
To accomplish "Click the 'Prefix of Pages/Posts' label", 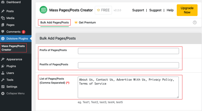I will coord(53,50).
